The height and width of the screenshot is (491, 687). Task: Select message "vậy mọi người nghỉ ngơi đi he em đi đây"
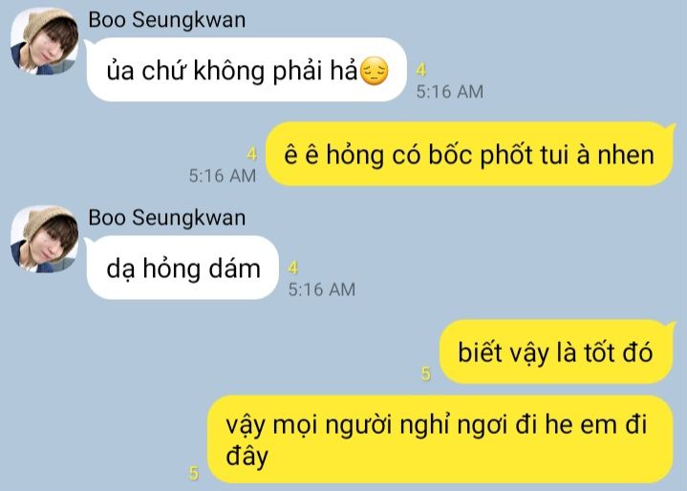coord(440,439)
